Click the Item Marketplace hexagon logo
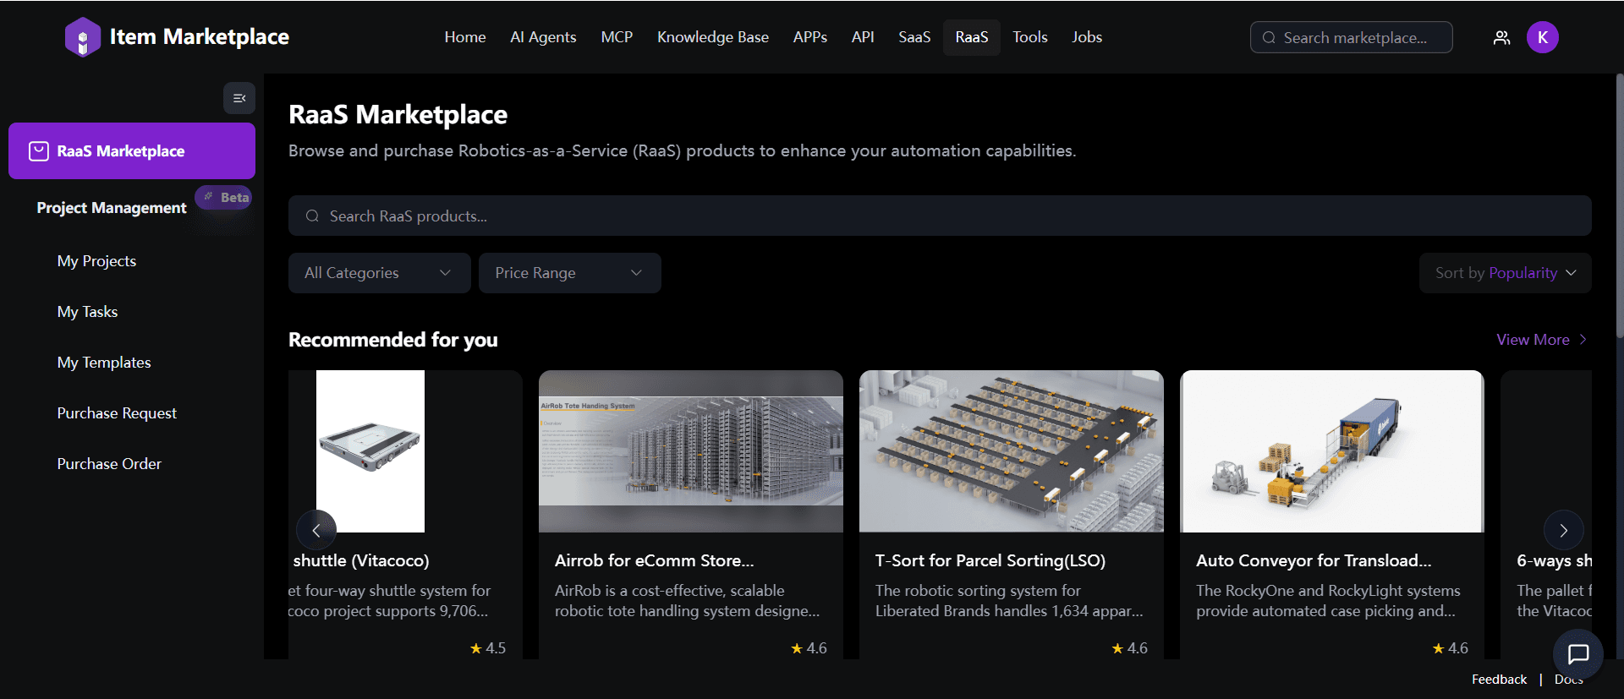Viewport: 1624px width, 699px height. [83, 37]
